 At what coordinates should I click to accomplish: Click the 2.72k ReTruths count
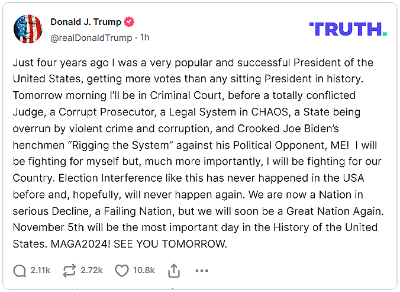tap(91, 270)
